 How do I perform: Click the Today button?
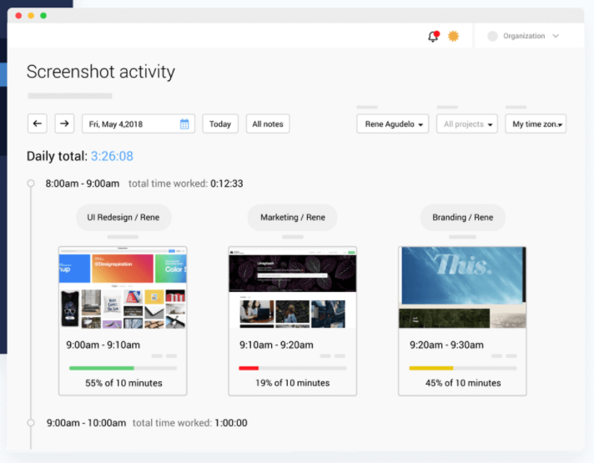click(220, 123)
